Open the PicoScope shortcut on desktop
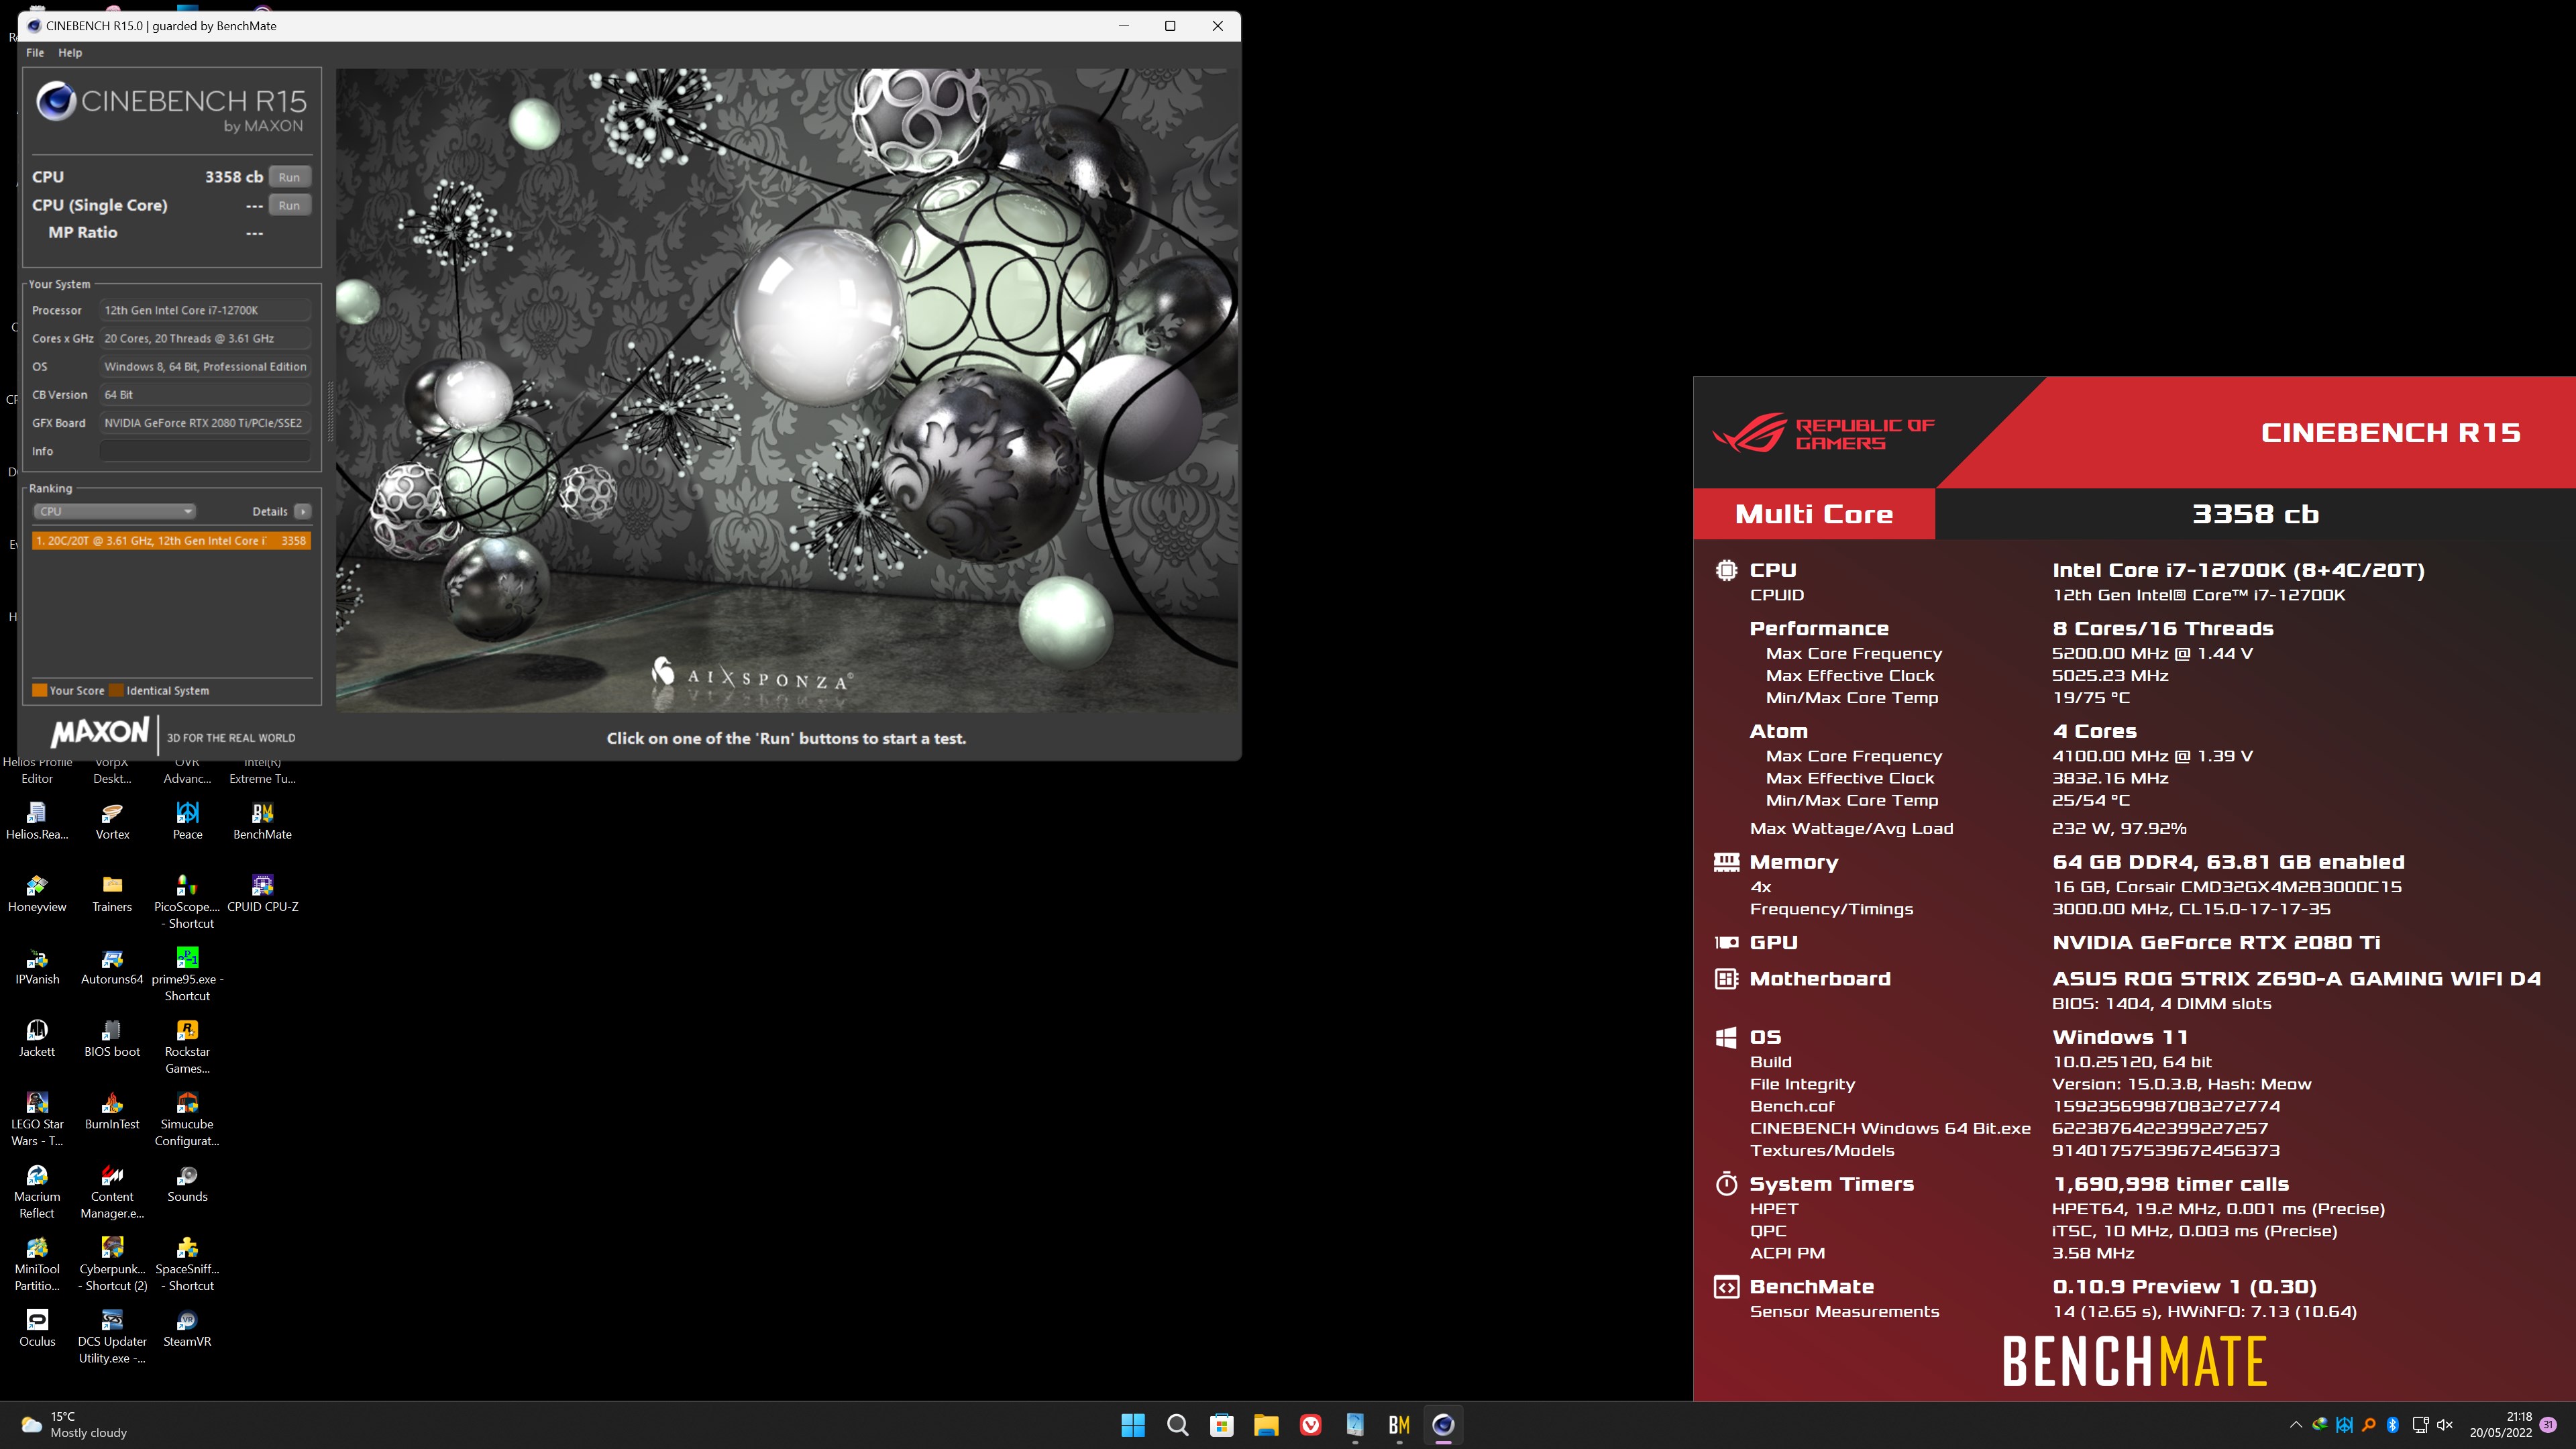The image size is (2576, 1449). pyautogui.click(x=187, y=901)
